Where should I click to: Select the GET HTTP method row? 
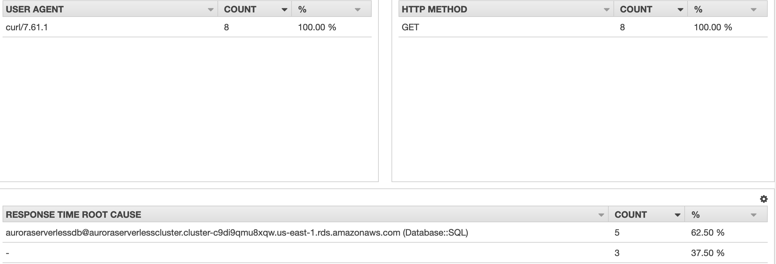(x=583, y=27)
